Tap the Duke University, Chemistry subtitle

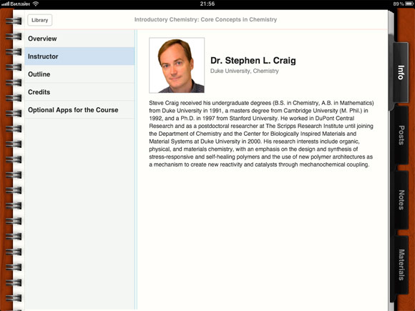pyautogui.click(x=244, y=71)
